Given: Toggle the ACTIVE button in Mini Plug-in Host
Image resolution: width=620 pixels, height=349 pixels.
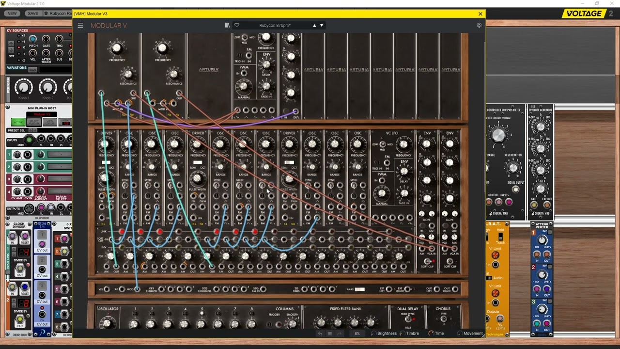Looking at the screenshot, I should (18, 122).
